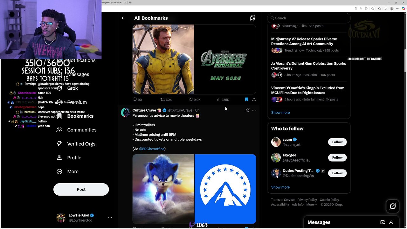This screenshot has width=407, height=229.
Task: Open the LowTierGod account avatar
Action: point(61,218)
